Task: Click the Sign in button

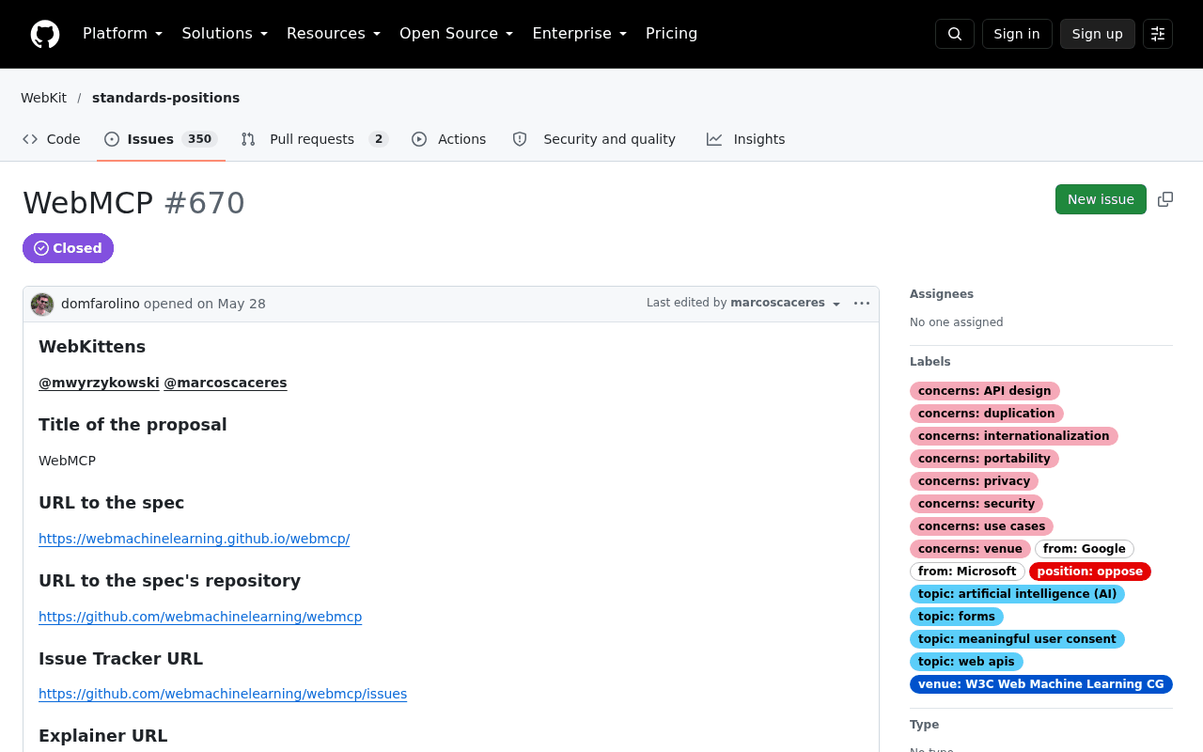Action: point(1017,34)
